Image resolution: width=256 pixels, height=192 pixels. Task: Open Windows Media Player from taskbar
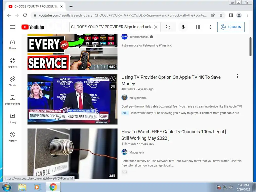tap(37, 187)
